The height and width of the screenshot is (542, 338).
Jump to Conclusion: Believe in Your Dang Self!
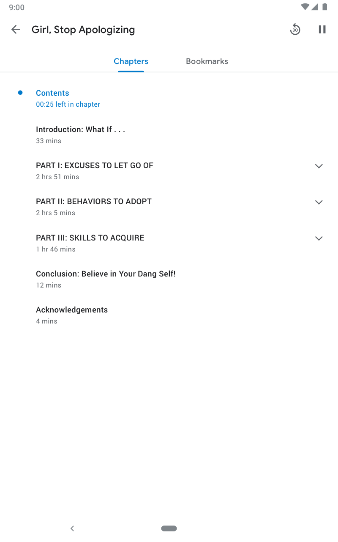point(106,274)
